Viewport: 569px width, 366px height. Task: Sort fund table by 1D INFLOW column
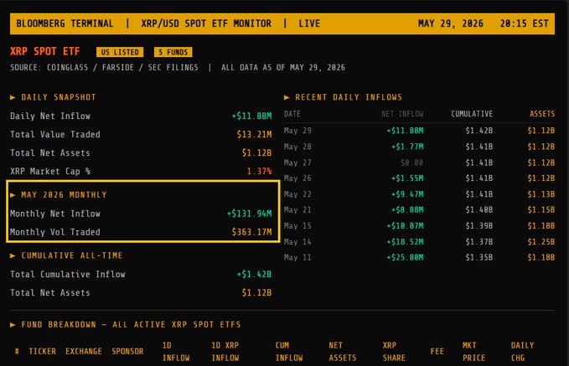pyautogui.click(x=176, y=352)
